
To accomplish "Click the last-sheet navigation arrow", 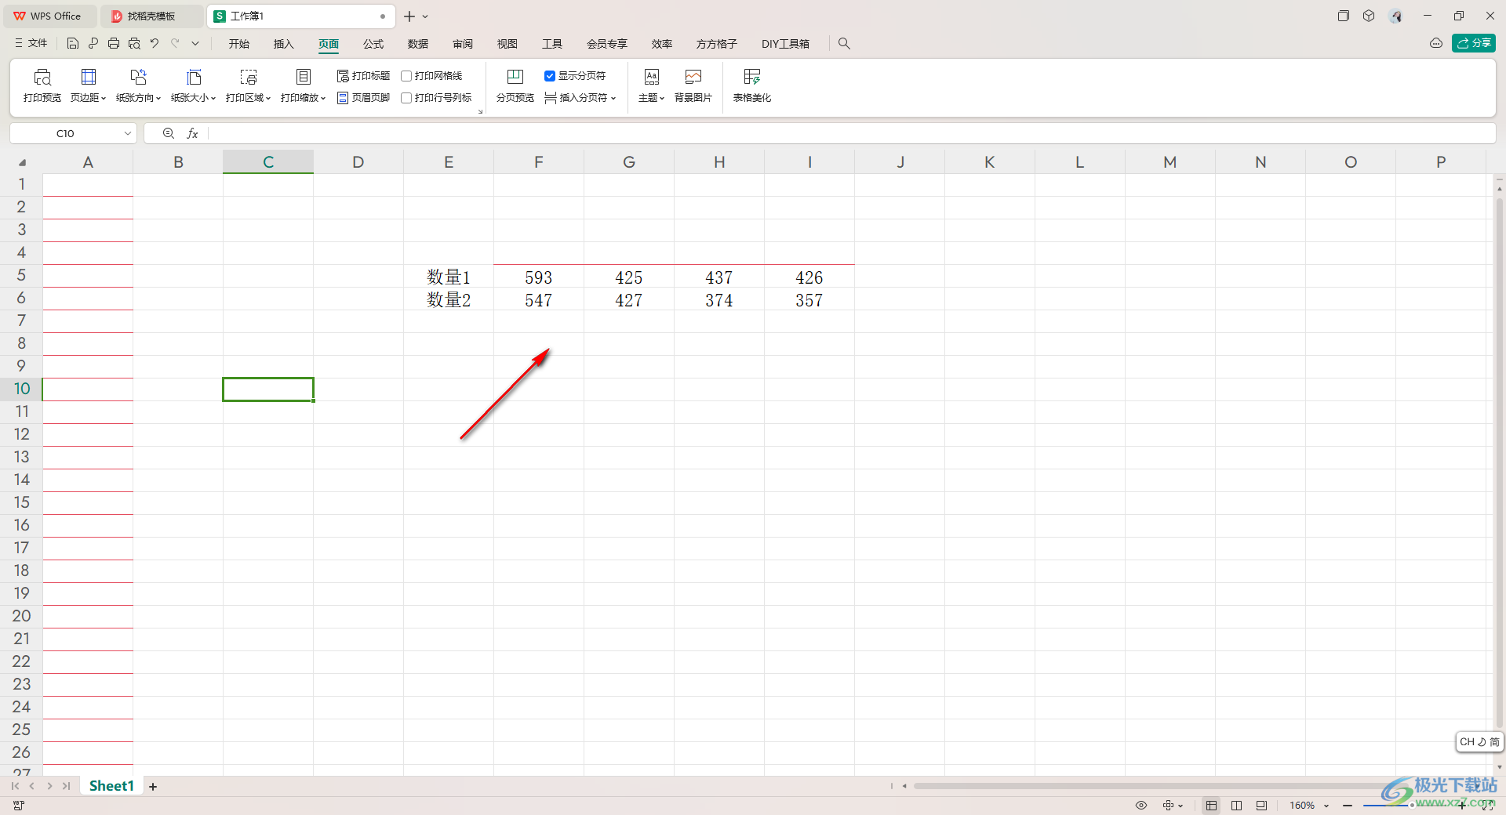I will click(67, 785).
